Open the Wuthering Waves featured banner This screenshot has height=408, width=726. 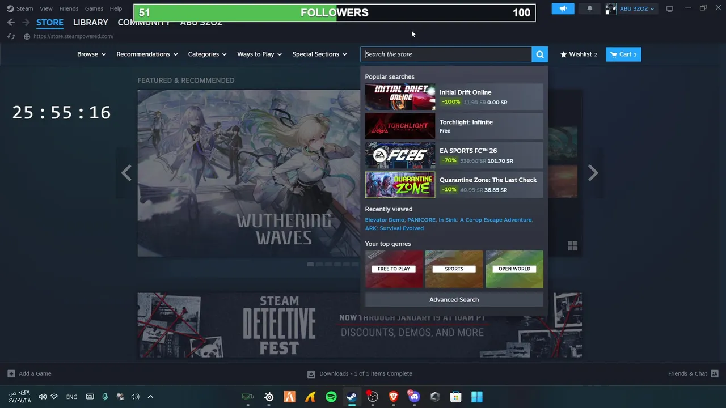point(248,173)
